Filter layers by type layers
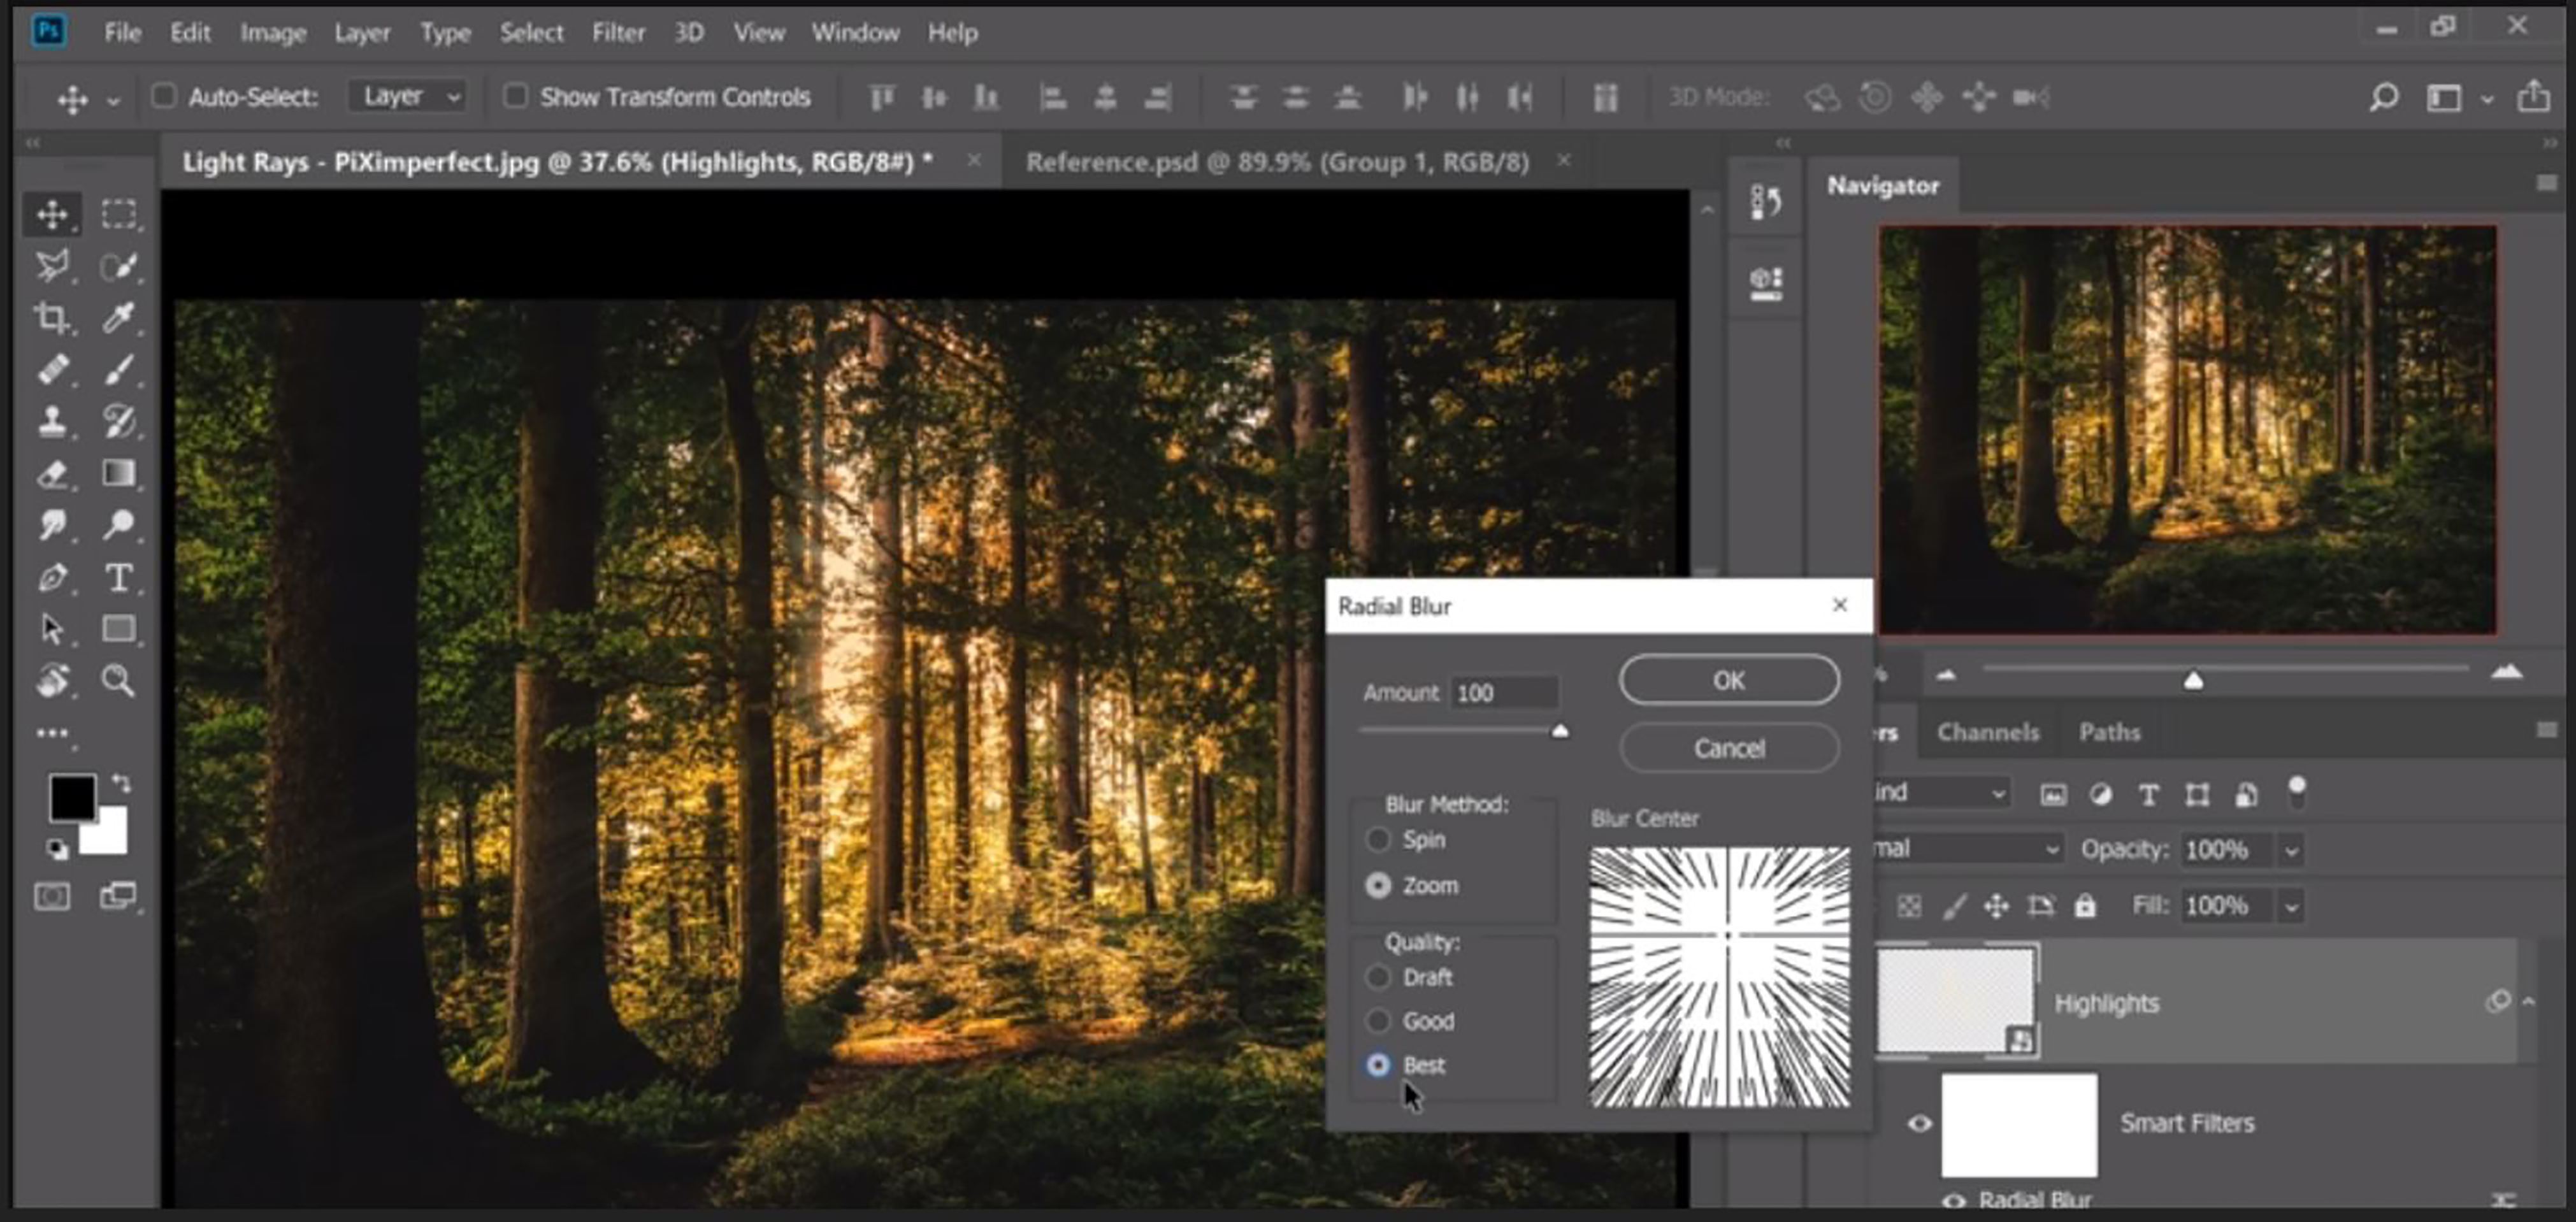2576x1222 pixels. point(2148,794)
